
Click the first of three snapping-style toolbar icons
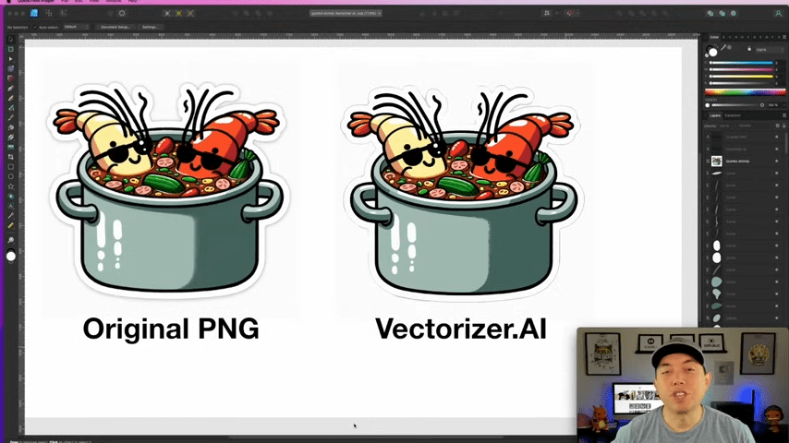[167, 14]
